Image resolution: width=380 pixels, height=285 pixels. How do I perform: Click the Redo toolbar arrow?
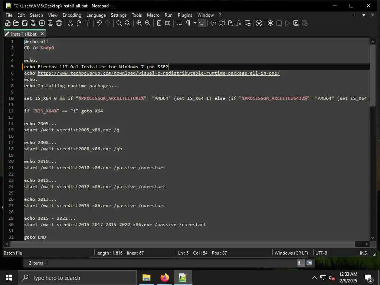click(108, 23)
